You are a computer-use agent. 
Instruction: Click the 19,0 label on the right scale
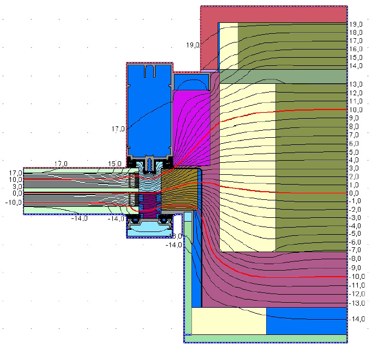[x=356, y=25]
